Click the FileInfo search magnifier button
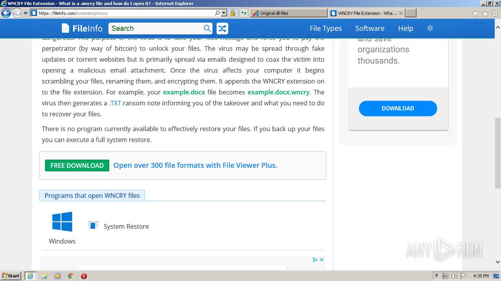Image resolution: width=501 pixels, height=281 pixels. (x=207, y=28)
